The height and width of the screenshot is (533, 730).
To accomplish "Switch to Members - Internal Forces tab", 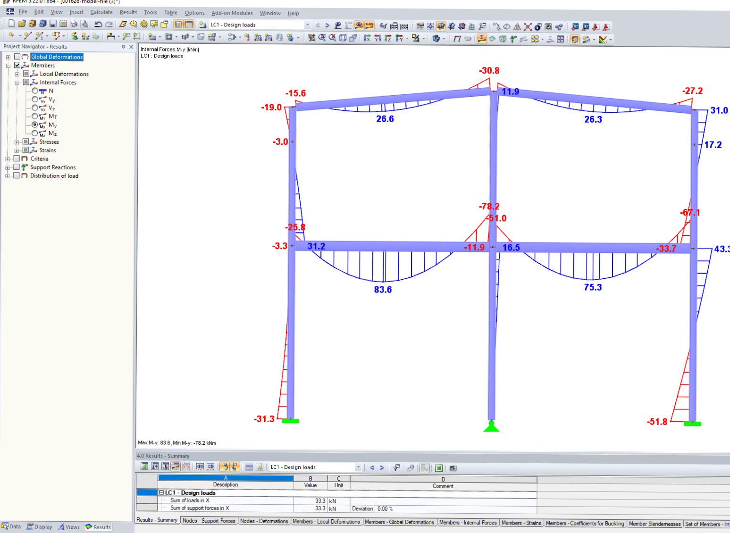I will (x=468, y=523).
